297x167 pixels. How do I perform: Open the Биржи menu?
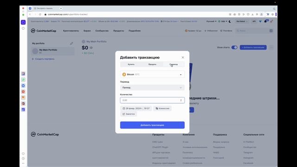click(x=87, y=31)
